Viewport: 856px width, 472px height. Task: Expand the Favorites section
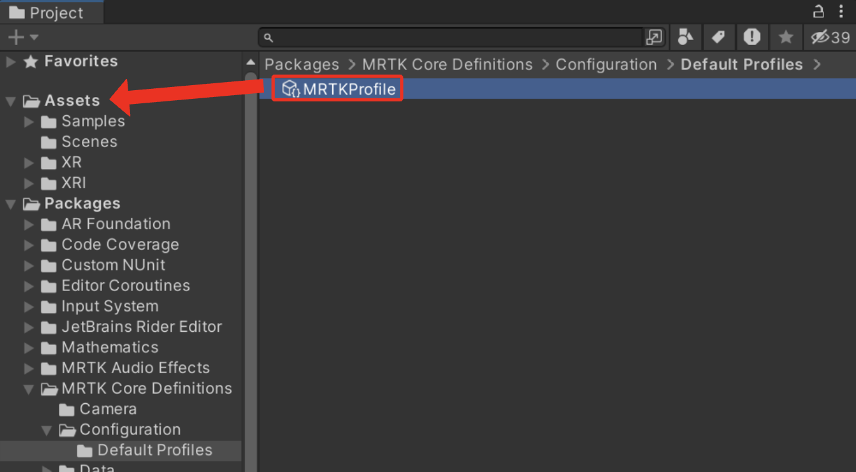coord(11,61)
